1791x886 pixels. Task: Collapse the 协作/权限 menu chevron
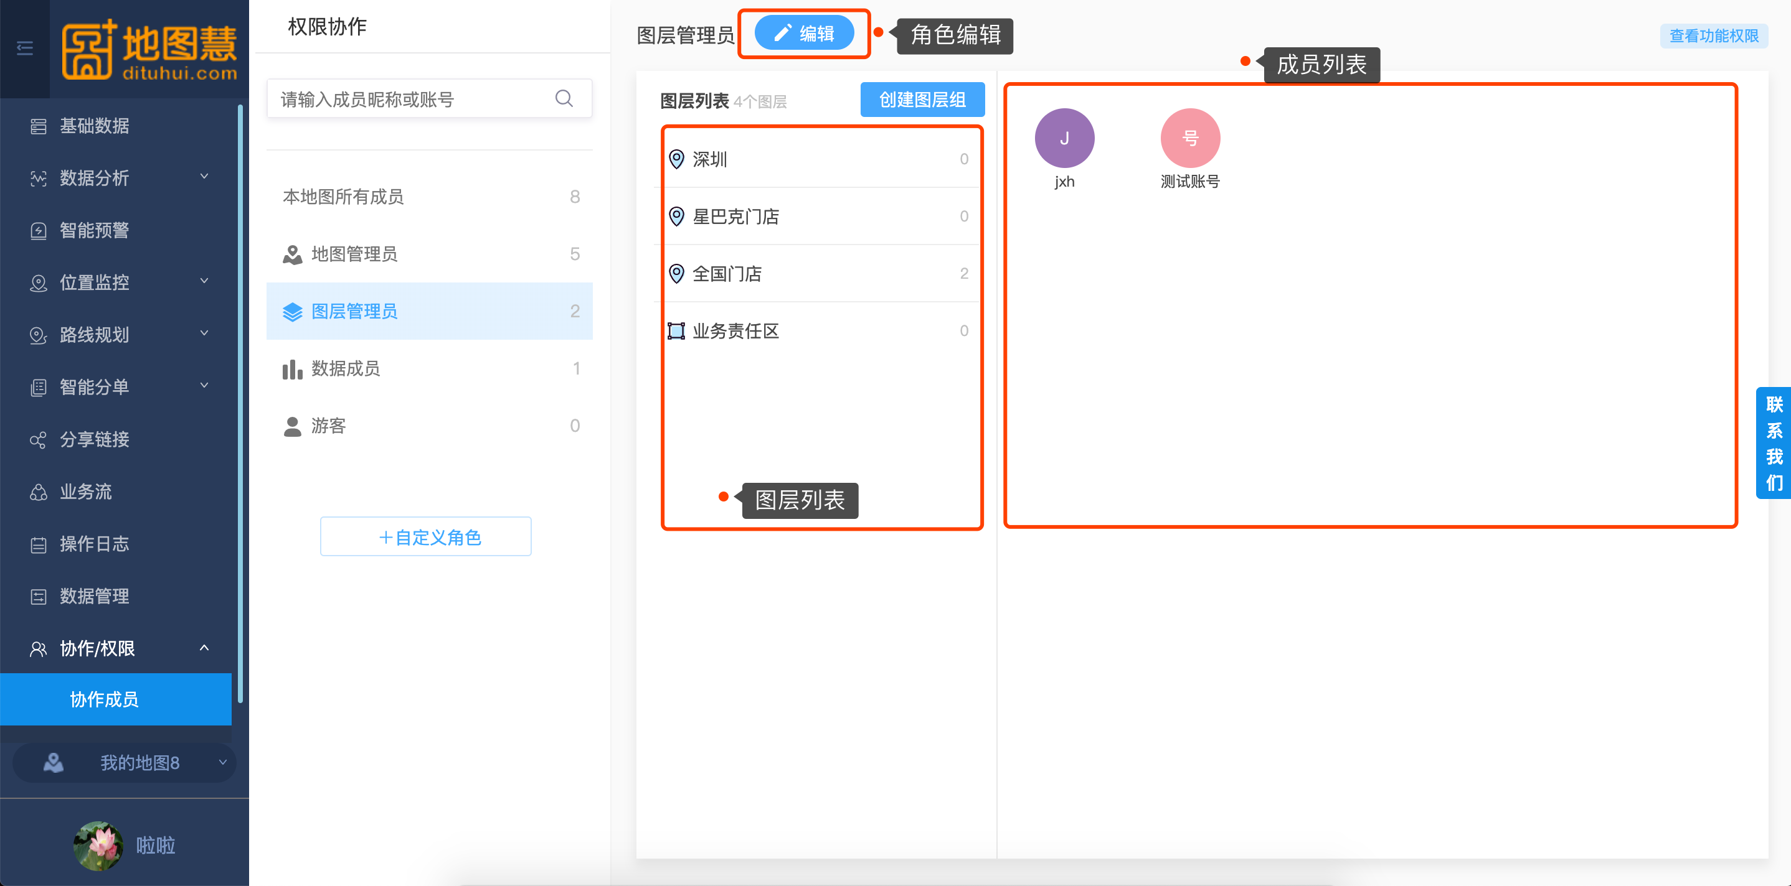point(204,648)
